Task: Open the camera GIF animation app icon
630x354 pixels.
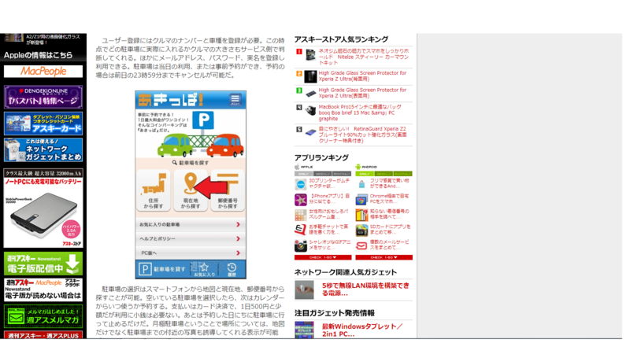Action: point(301,245)
